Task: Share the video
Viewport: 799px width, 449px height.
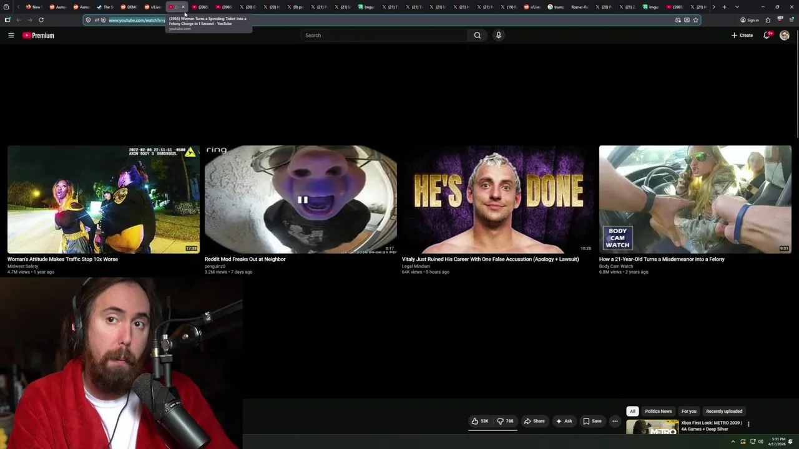Action: click(534, 421)
